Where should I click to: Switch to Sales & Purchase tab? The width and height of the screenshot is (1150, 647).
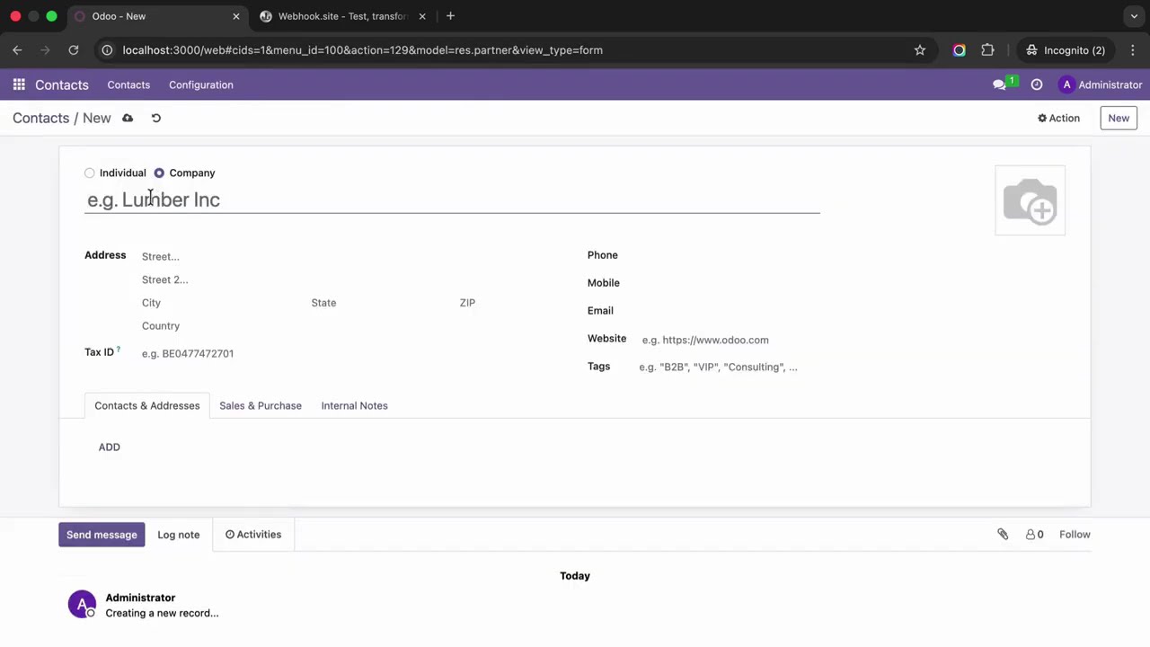261,405
